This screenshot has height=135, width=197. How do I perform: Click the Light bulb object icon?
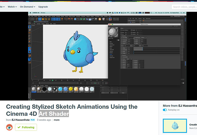96,19
